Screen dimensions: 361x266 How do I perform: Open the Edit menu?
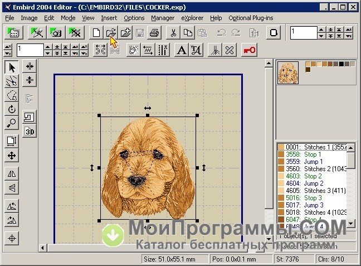click(x=49, y=18)
